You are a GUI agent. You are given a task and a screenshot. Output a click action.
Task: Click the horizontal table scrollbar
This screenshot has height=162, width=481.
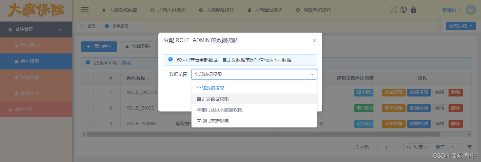(x=263, y=134)
